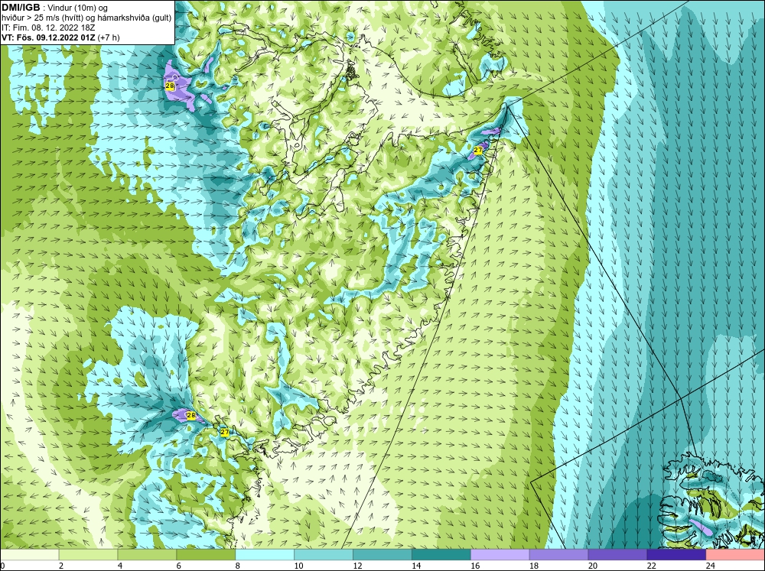Click the "DMI/IGB" title text
The height and width of the screenshot is (571, 765).
pos(21,8)
